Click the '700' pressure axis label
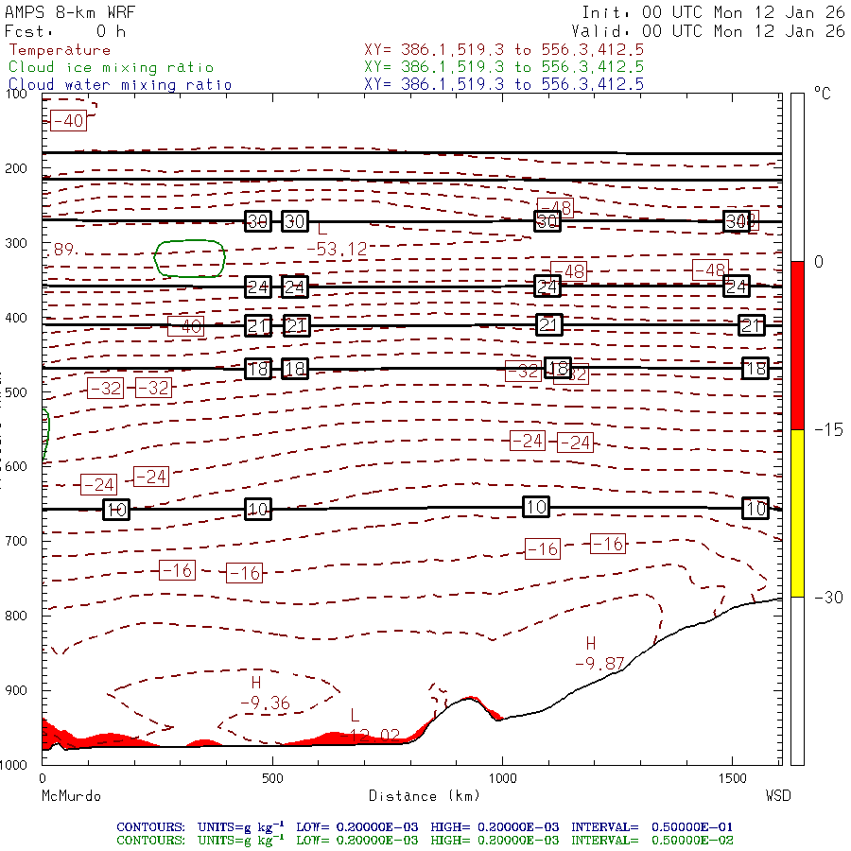Image resolution: width=851 pixels, height=851 pixels. coord(16,541)
